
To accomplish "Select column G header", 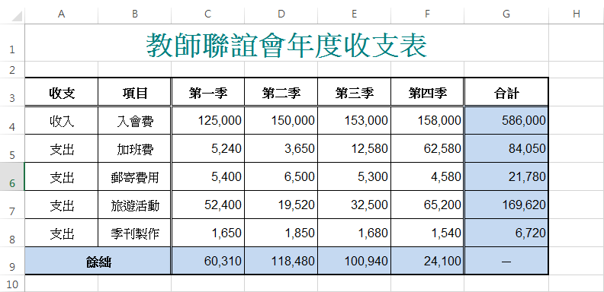I will [506, 14].
